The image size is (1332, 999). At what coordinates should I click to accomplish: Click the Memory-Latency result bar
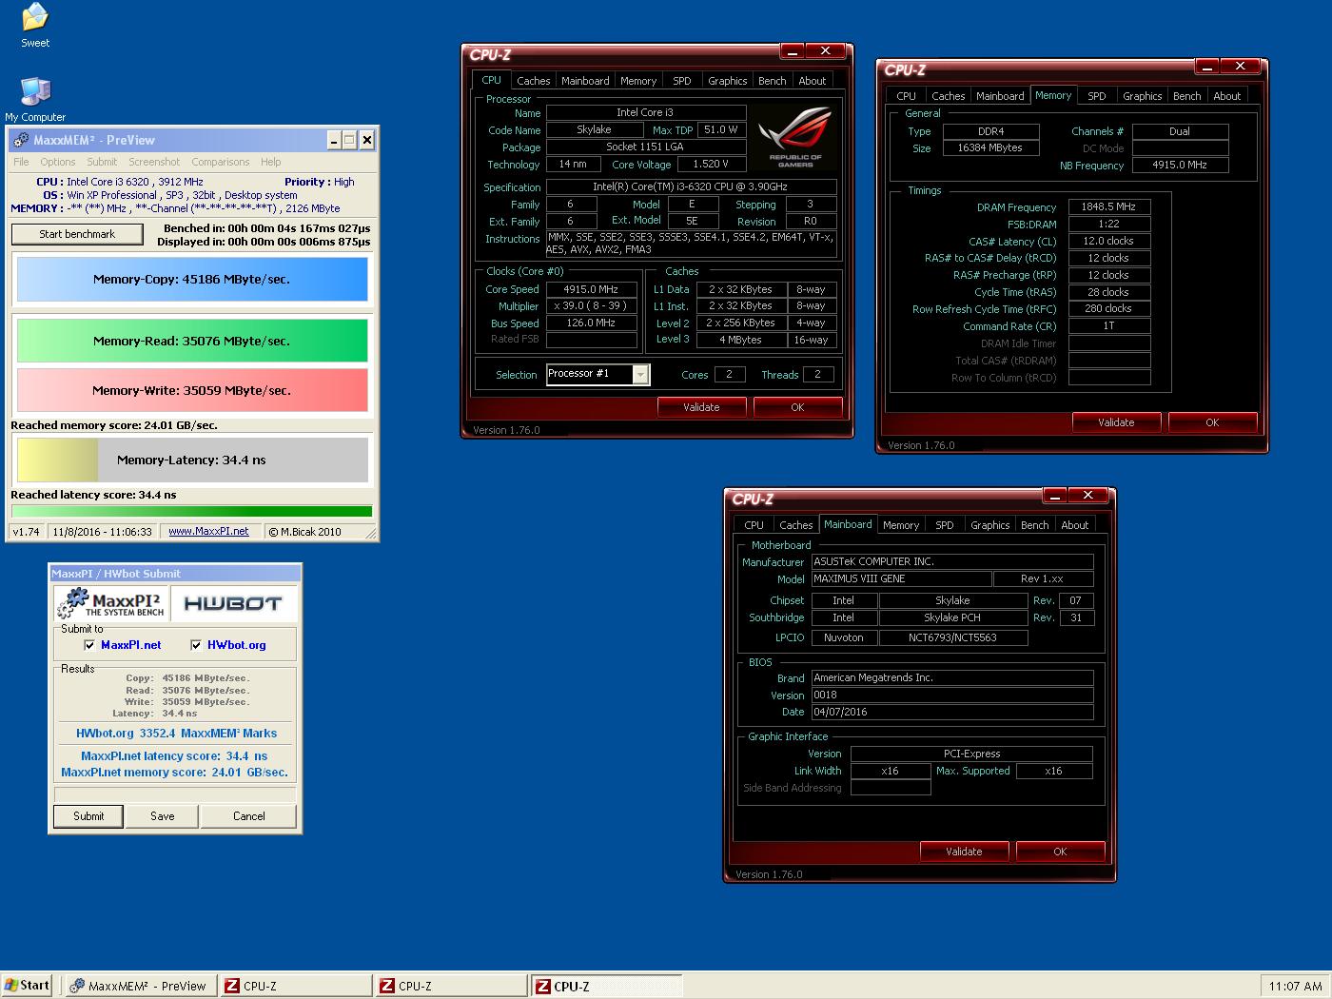click(x=192, y=460)
